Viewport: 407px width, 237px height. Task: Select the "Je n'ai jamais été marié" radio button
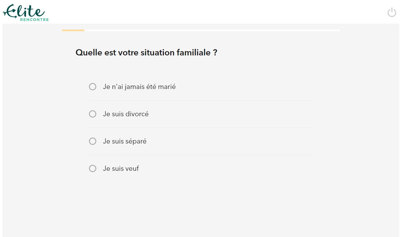pyautogui.click(x=93, y=87)
